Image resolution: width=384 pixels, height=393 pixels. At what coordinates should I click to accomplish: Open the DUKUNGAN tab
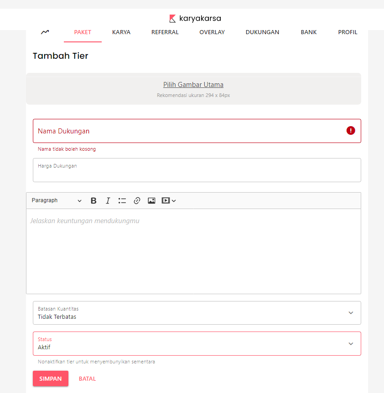[x=262, y=32]
